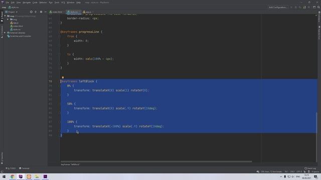Screen dimensions: 321x180
Task: Select index.html in the project tree
Action: (17, 26)
